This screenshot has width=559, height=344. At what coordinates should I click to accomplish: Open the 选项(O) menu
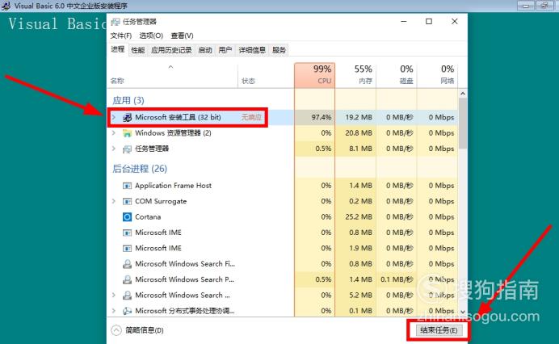151,36
